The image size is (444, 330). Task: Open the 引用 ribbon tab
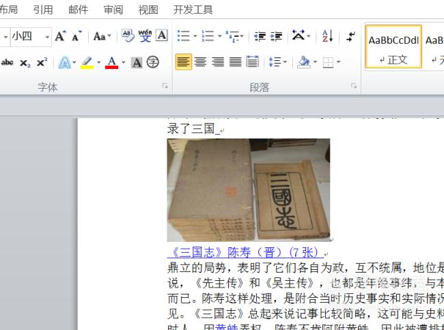pyautogui.click(x=43, y=10)
